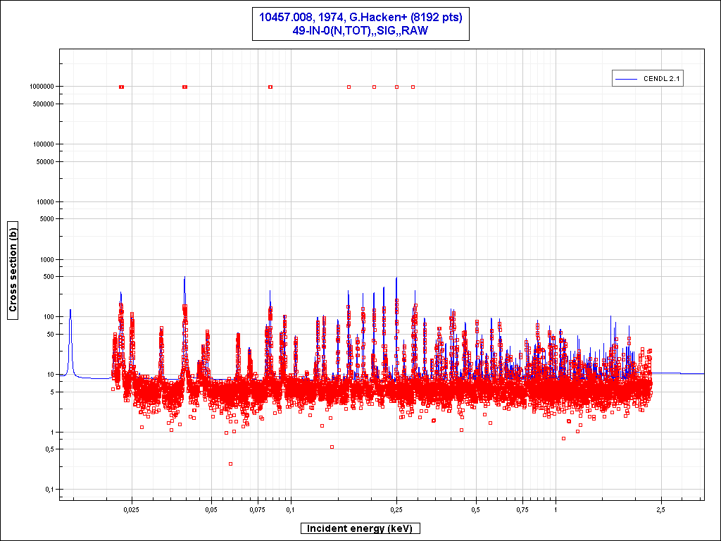Screen dimensions: 721x541
Task: Click the 0,025 X-axis tick label
Action: tap(132, 509)
